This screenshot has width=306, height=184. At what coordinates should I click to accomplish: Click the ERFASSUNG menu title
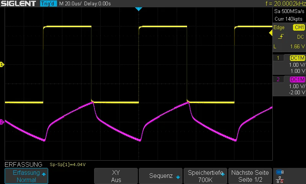point(23,164)
